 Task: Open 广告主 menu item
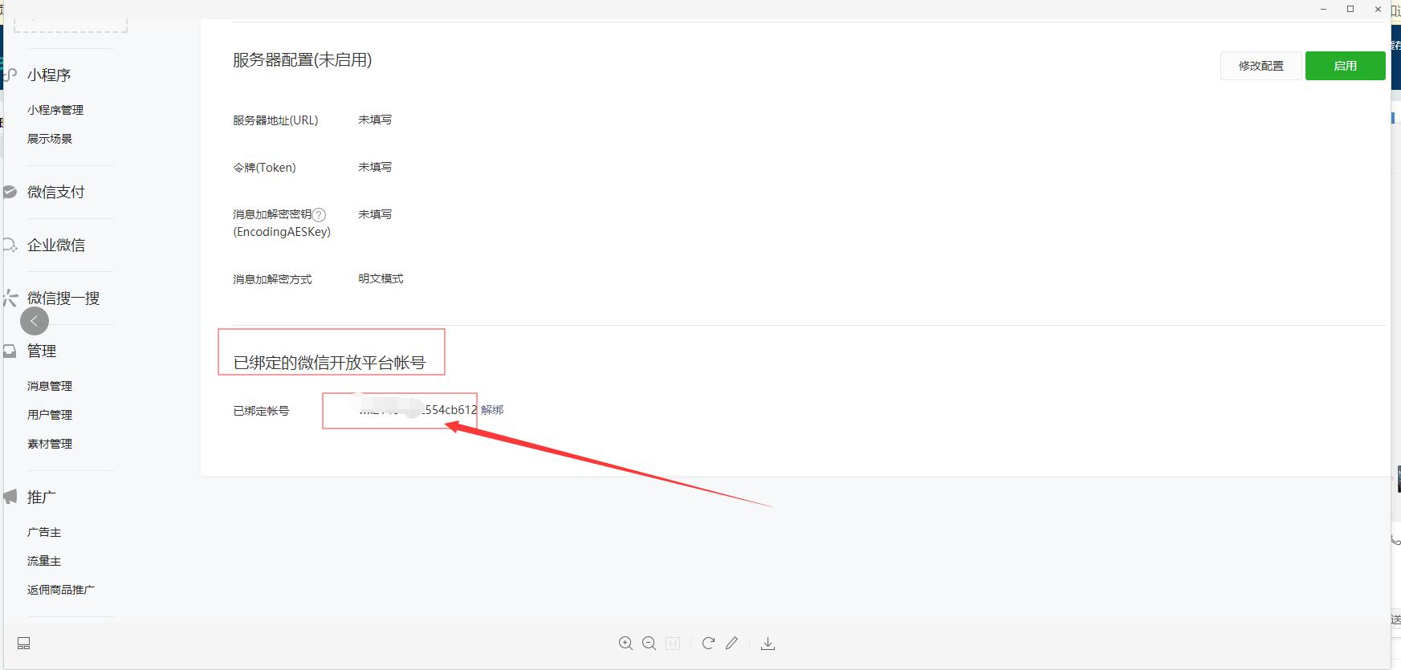tap(44, 532)
